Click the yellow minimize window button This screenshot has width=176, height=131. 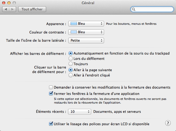coord(9,3)
